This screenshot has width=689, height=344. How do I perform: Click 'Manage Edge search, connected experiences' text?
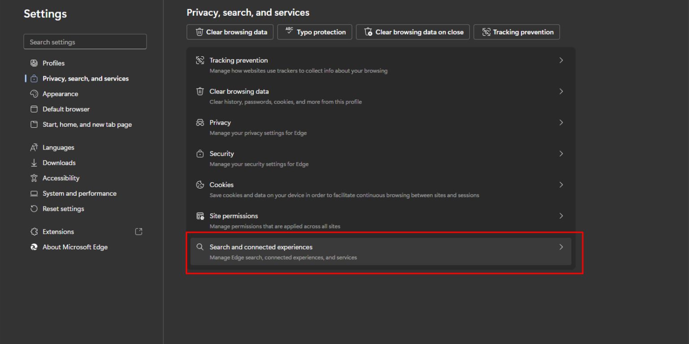(283, 258)
